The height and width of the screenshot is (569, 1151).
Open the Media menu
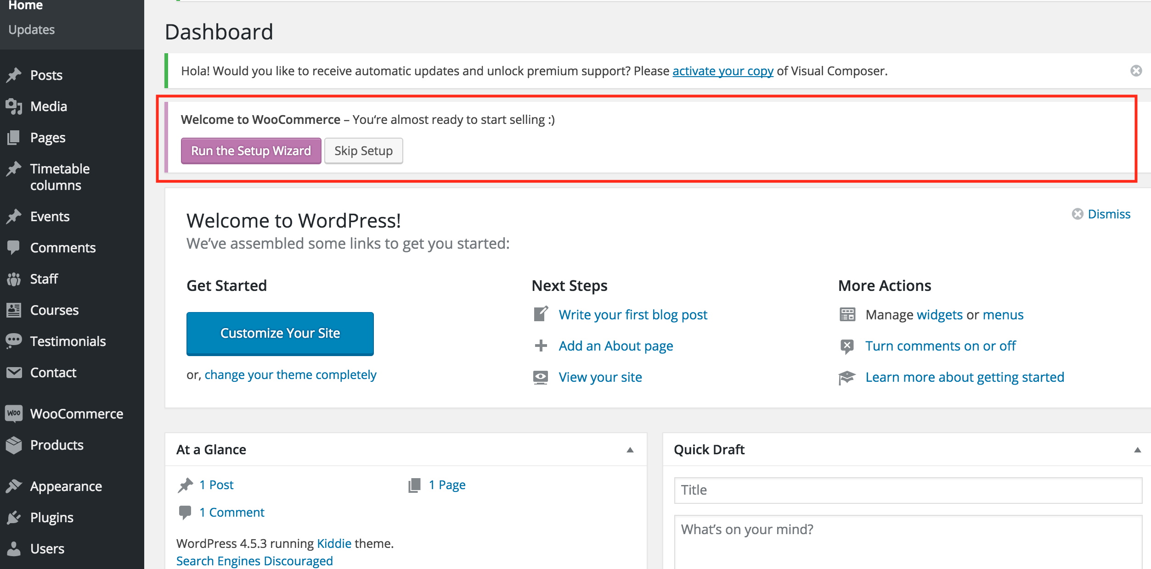pos(49,106)
